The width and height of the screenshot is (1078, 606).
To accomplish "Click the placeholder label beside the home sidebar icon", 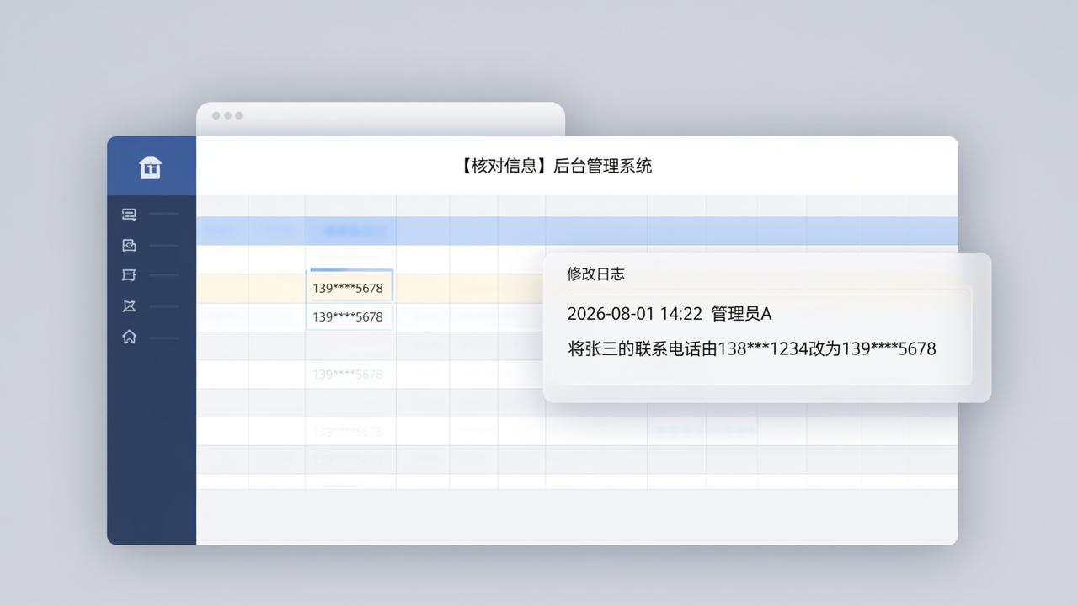I will point(163,338).
